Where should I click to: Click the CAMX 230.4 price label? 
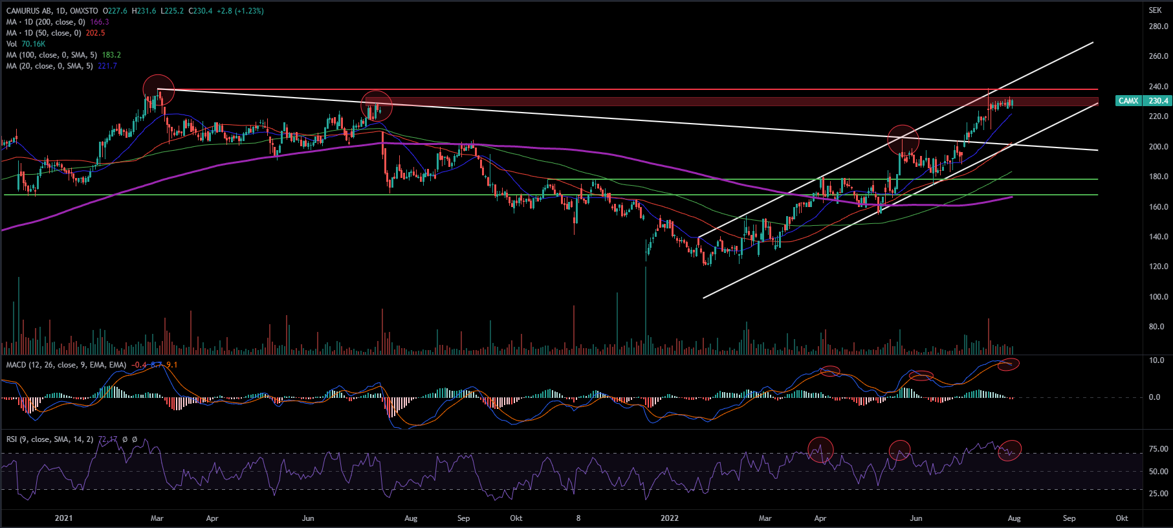tap(1143, 101)
